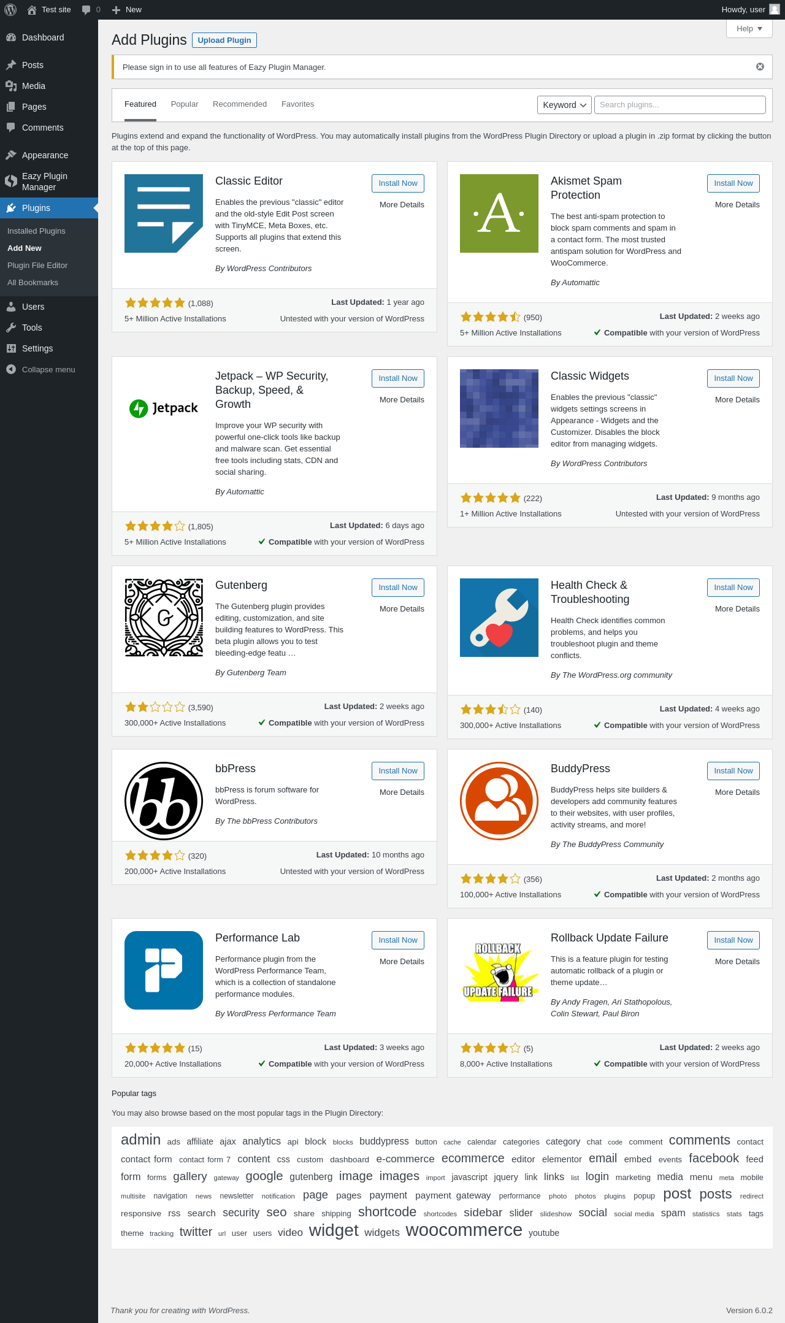Open Tools in the sidebar
785x1323 pixels.
click(49, 328)
